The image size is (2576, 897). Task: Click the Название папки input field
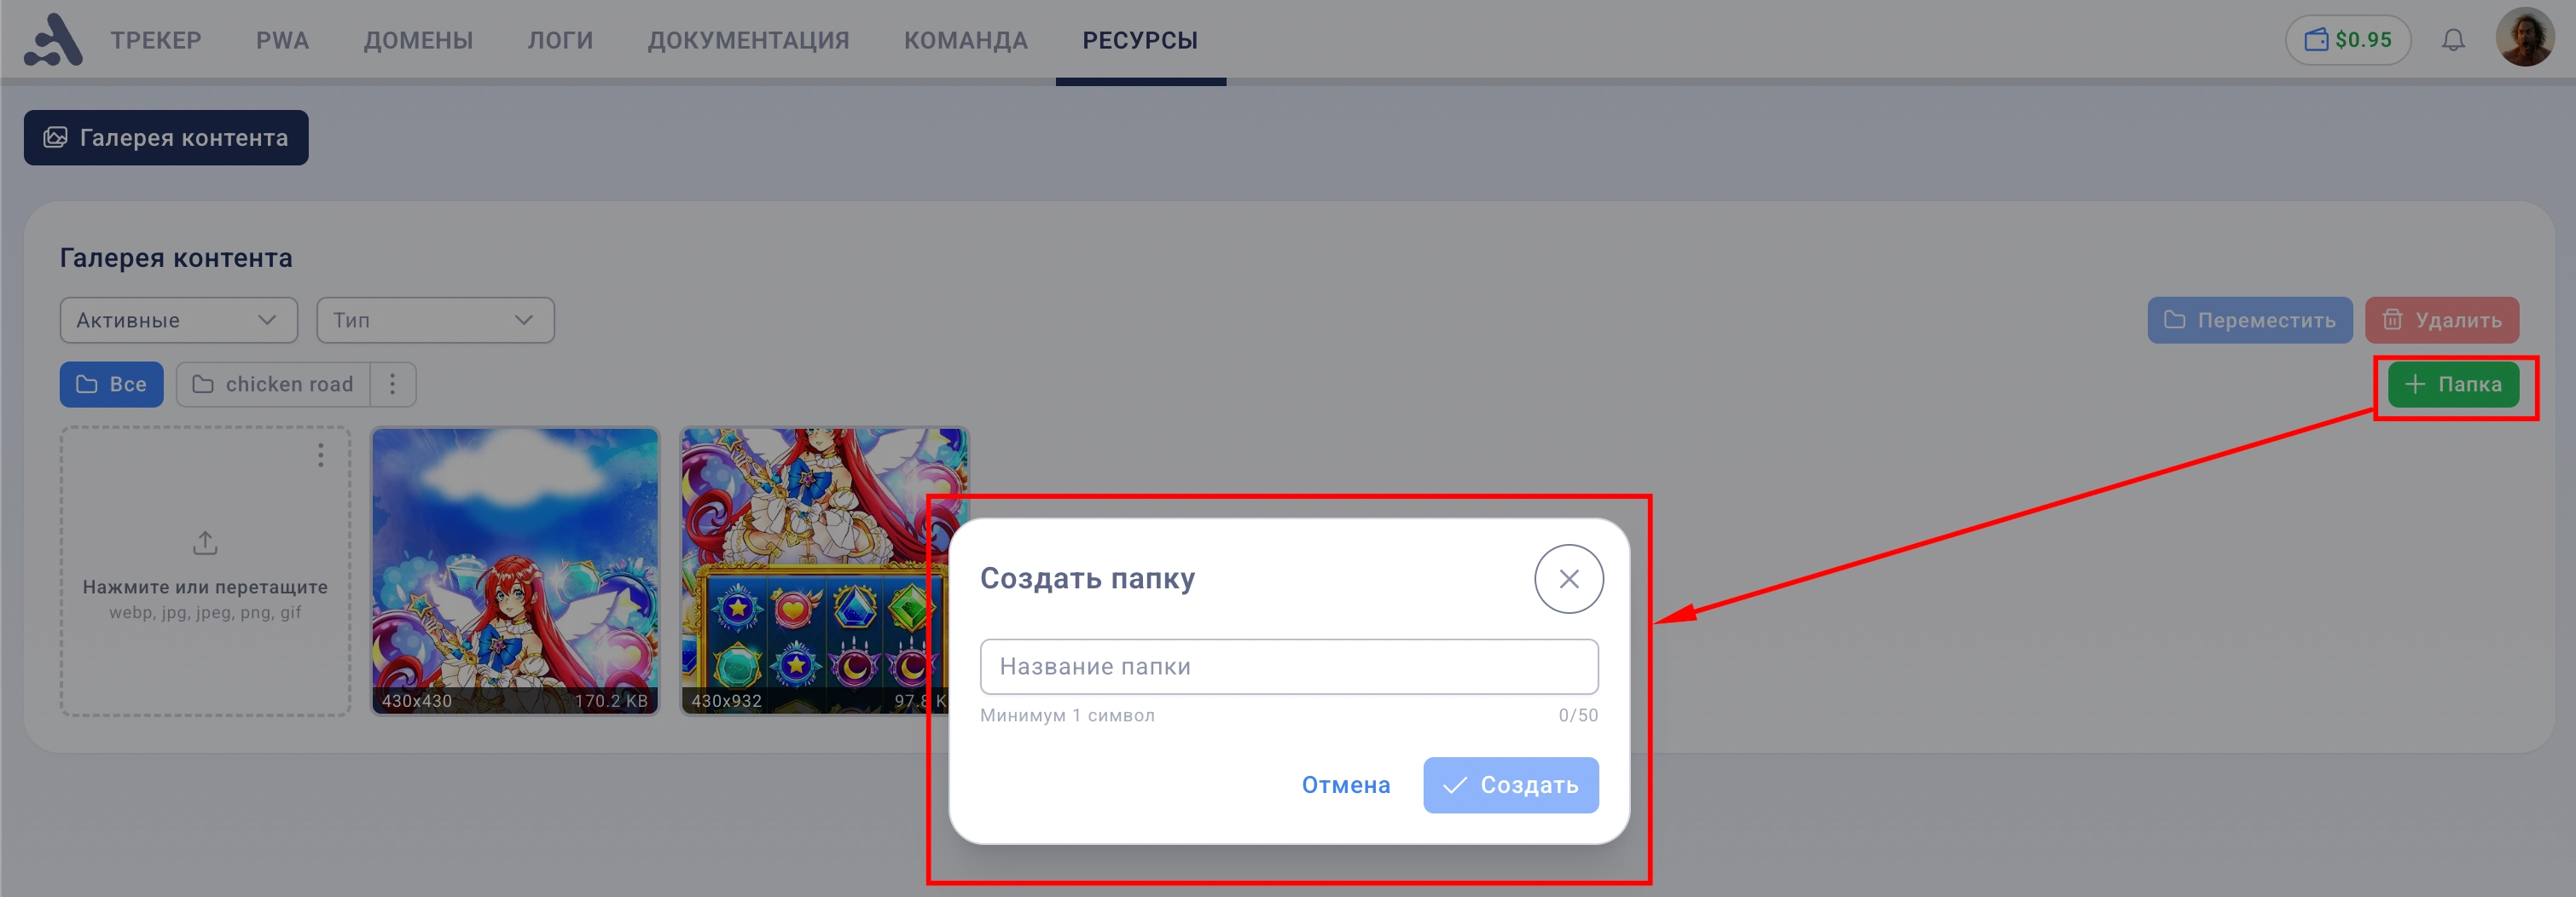[x=1288, y=666]
